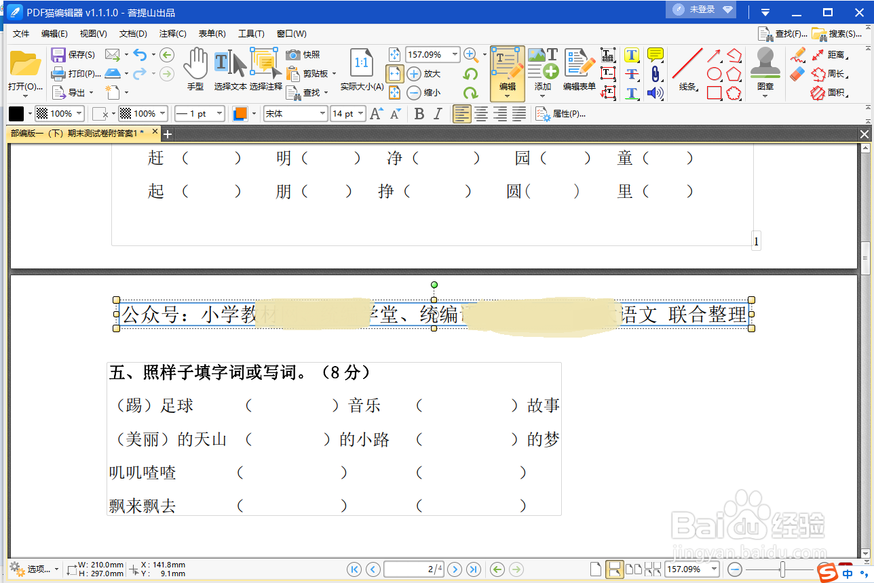Open the 编辑(E) menu
This screenshot has width=874, height=583.
point(54,34)
